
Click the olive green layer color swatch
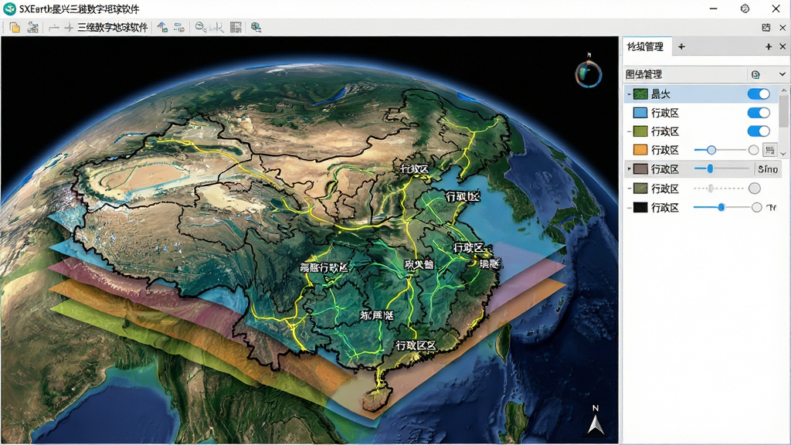(x=640, y=131)
